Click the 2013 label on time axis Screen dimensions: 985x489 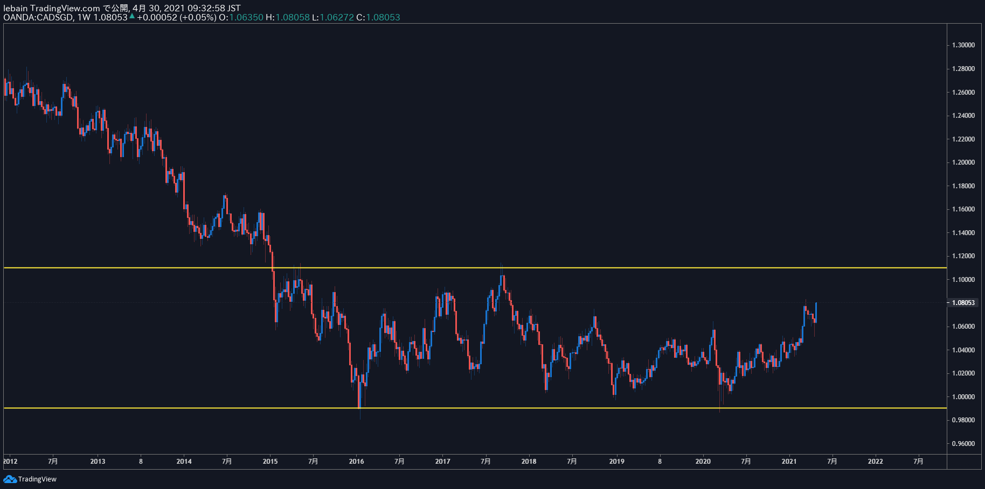98,462
